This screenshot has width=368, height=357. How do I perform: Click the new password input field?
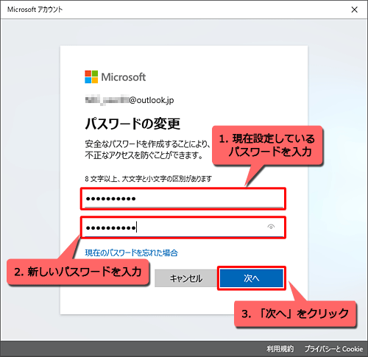[x=183, y=227]
